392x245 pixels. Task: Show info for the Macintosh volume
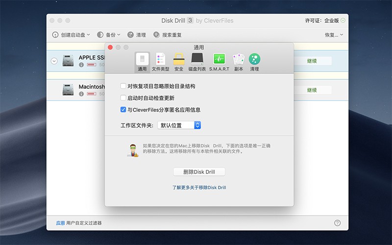coord(81,94)
